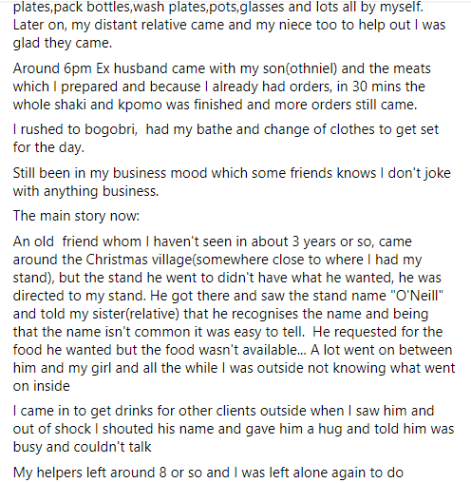The width and height of the screenshot is (471, 483).
Task: Click the line starting "plates,pack bottles,wash plates"
Action: click(x=218, y=7)
